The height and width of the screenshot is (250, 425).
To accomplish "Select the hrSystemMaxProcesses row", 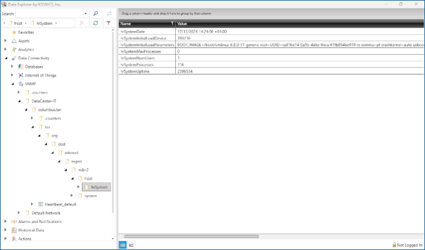I will [271, 51].
